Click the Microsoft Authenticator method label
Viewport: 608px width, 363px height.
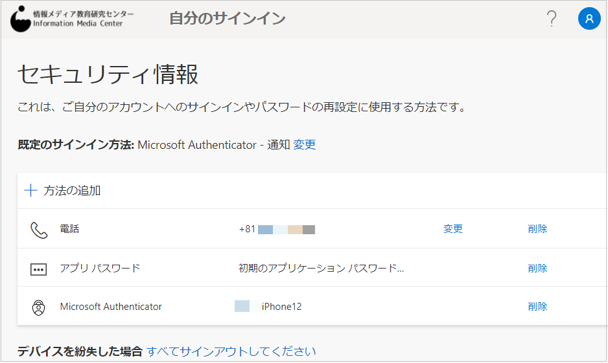click(111, 307)
